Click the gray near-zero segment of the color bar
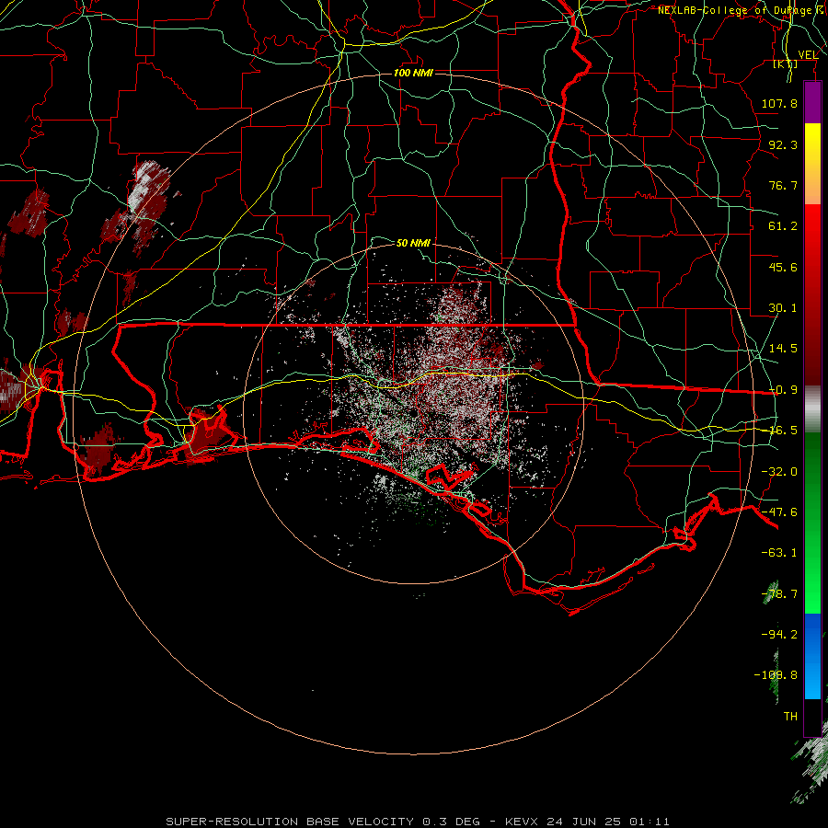Image resolution: width=828 pixels, height=828 pixels. pyautogui.click(x=812, y=409)
